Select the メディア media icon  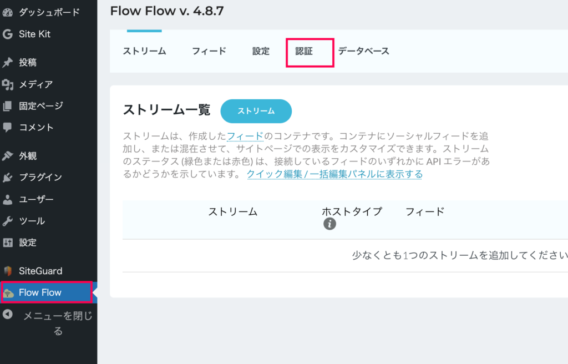pyautogui.click(x=8, y=84)
